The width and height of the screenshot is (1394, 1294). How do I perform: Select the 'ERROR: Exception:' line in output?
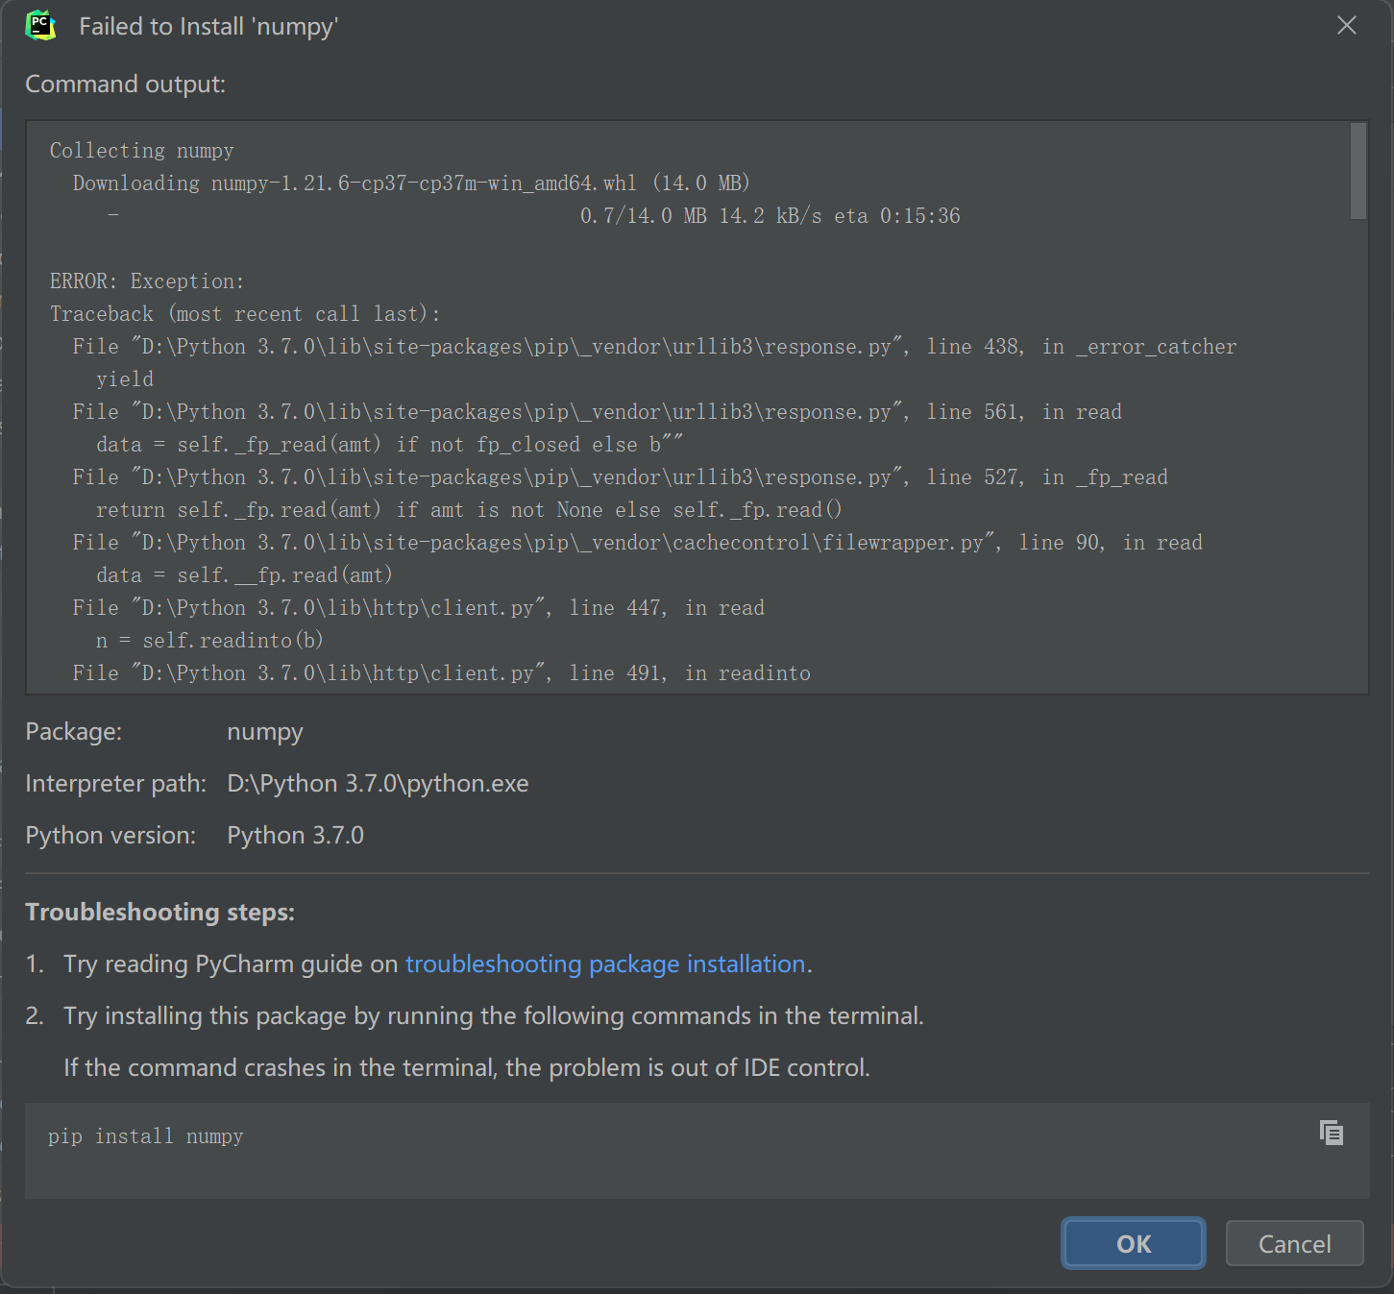(x=147, y=281)
